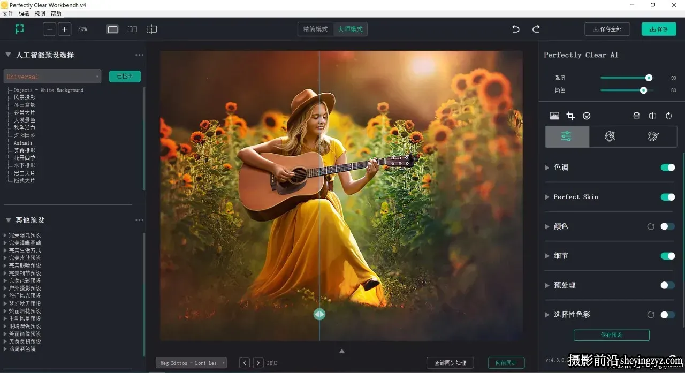Switch to 精简模式 tab
This screenshot has height=373, width=685.
pyautogui.click(x=315, y=29)
